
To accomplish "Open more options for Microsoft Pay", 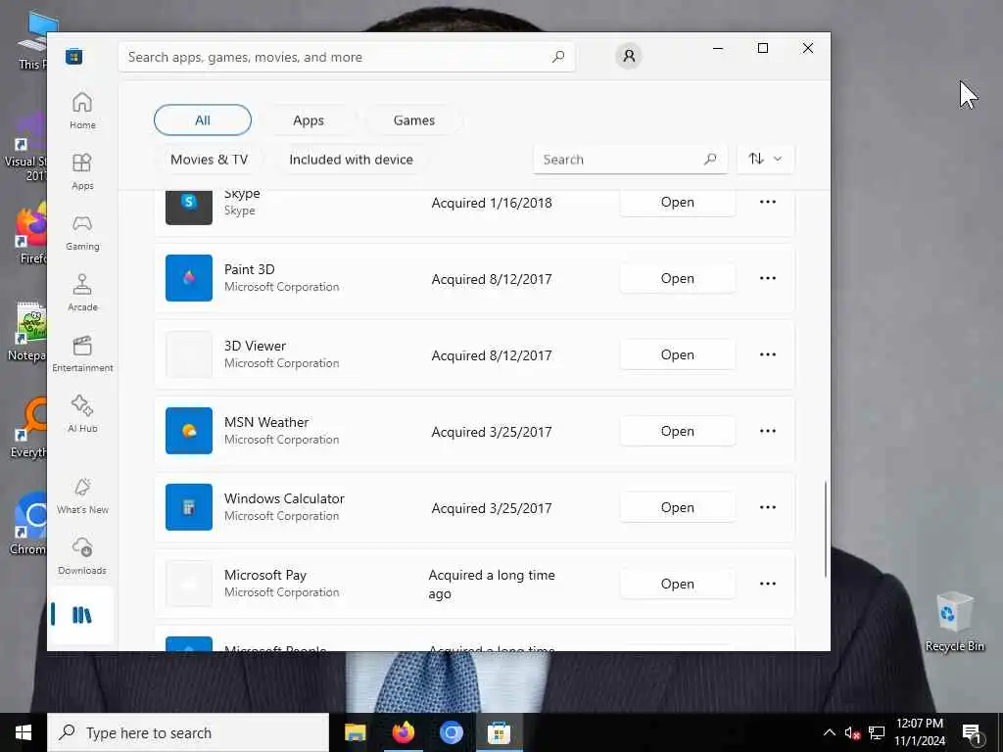I will coord(768,584).
